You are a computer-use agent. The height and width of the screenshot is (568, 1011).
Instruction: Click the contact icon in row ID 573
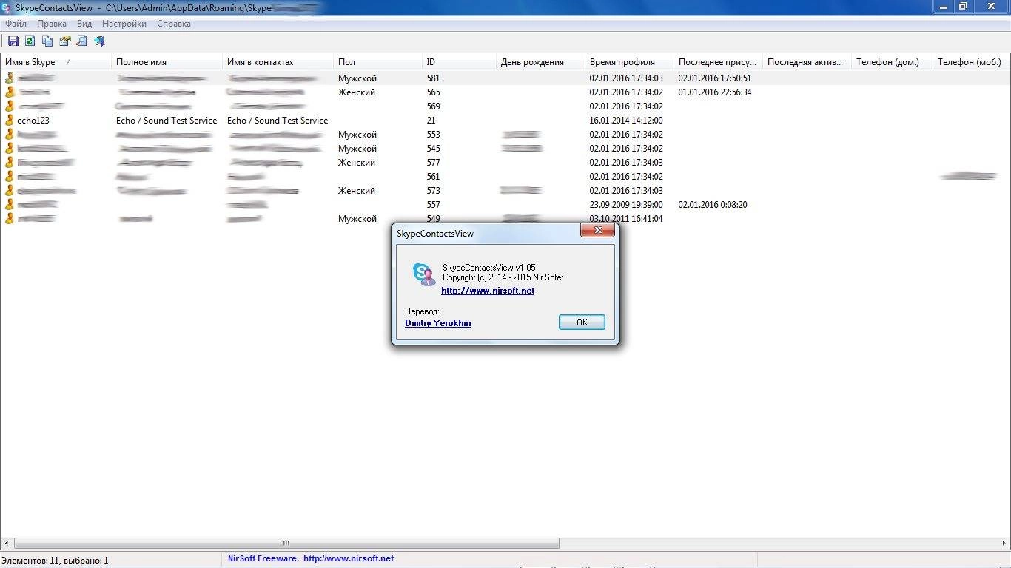10,190
